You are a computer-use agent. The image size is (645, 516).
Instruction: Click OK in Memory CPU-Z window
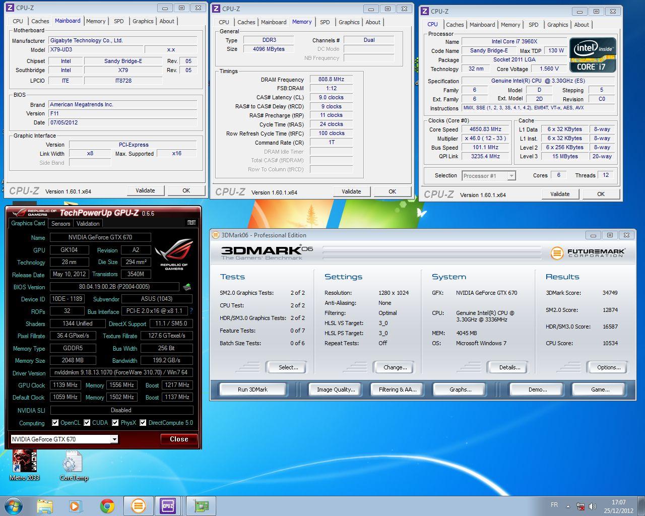point(392,191)
